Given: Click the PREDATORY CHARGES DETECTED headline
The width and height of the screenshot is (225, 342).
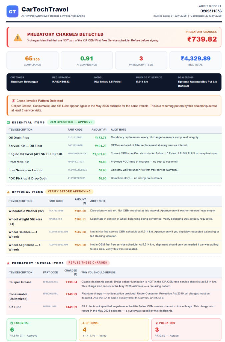Looking at the screenshot, I should click(x=65, y=34).
